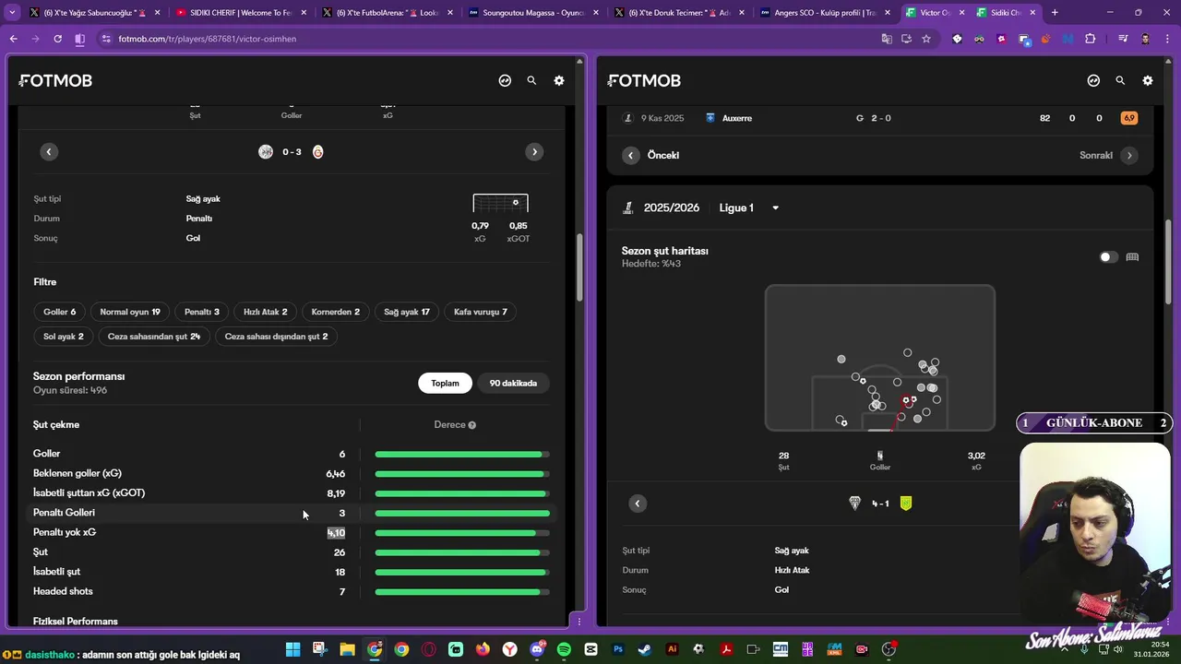This screenshot has height=664, width=1181.
Task: Open settings gear in left FotMob window
Action: pyautogui.click(x=559, y=80)
